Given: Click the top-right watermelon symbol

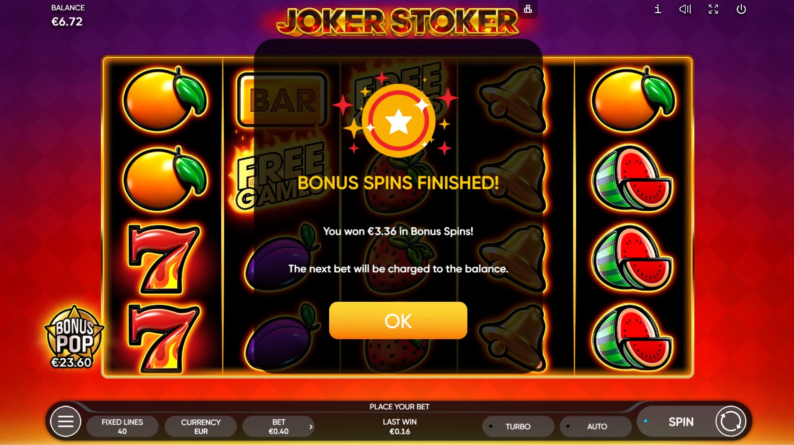Looking at the screenshot, I should pyautogui.click(x=633, y=178).
